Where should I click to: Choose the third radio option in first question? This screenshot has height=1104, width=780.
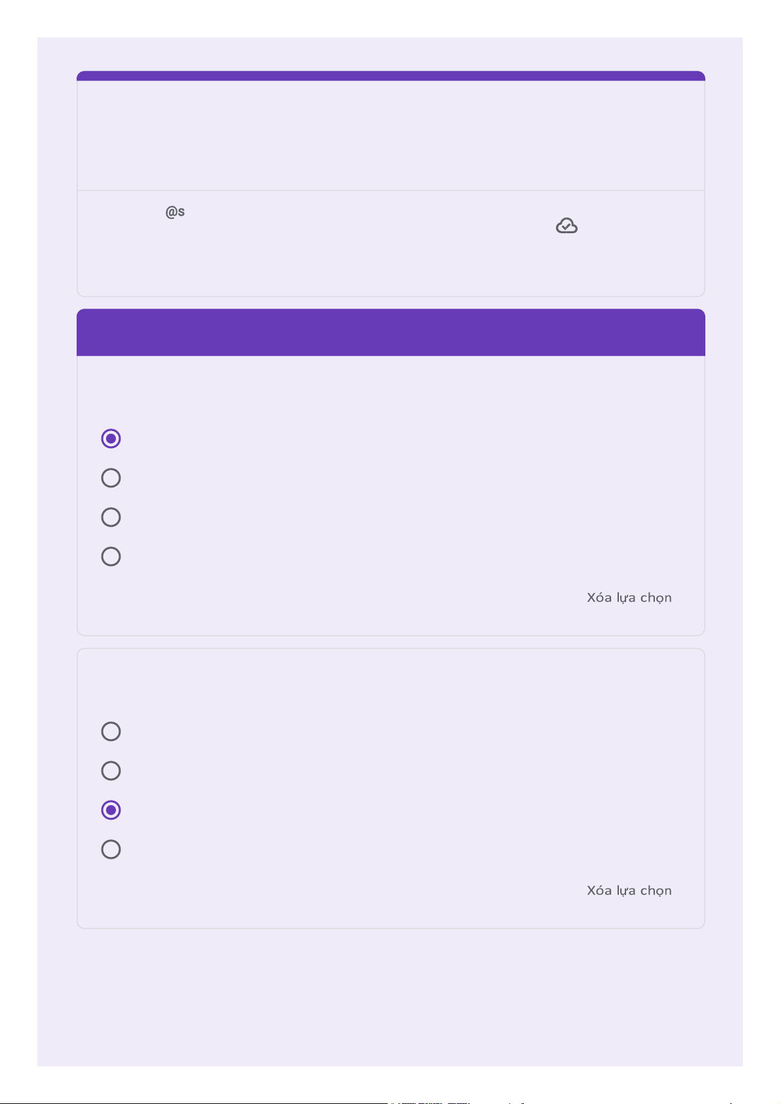pyautogui.click(x=111, y=517)
